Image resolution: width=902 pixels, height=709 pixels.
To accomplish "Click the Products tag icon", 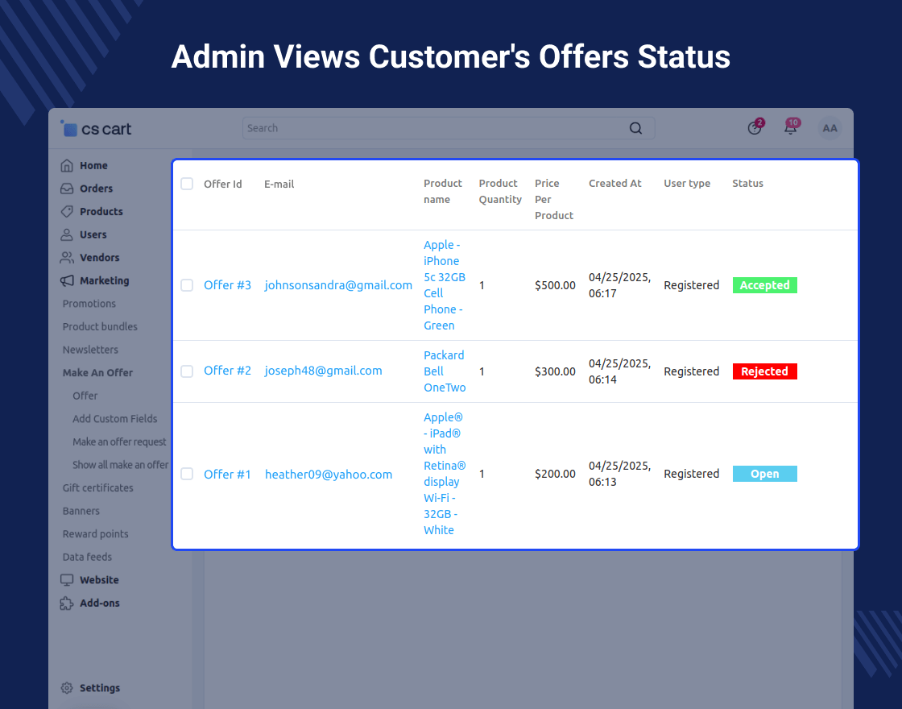I will coord(67,212).
